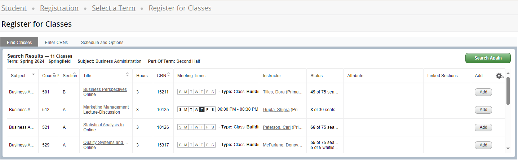
Task: Add the Marketing Management class
Action: tap(483, 110)
